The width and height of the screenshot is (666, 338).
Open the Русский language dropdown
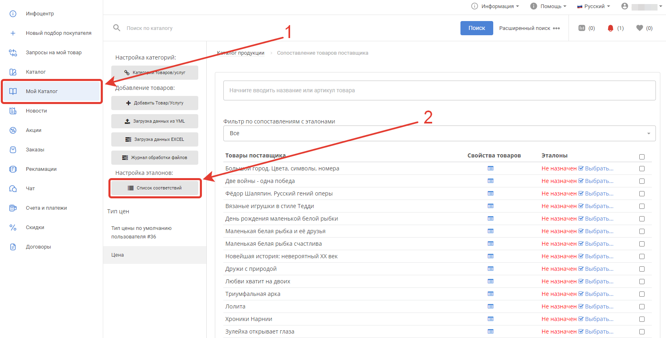pyautogui.click(x=594, y=6)
